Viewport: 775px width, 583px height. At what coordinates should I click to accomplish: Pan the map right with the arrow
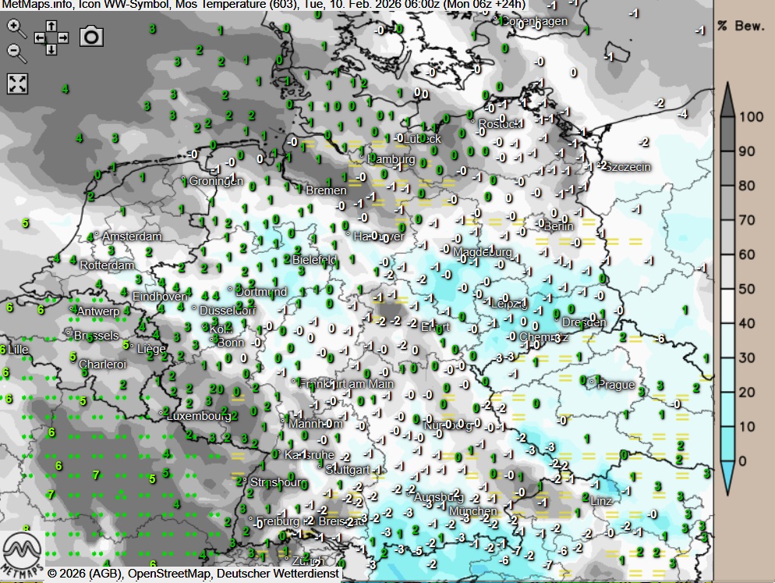tap(63, 37)
